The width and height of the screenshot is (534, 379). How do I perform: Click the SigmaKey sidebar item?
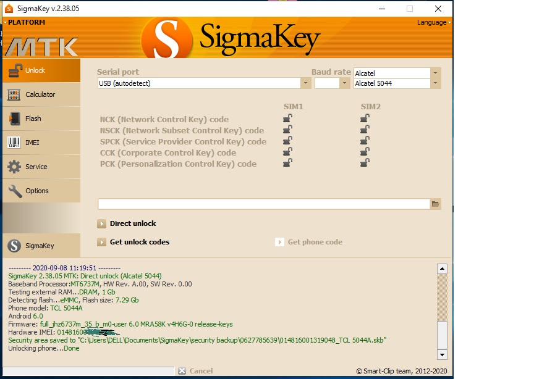tap(41, 246)
